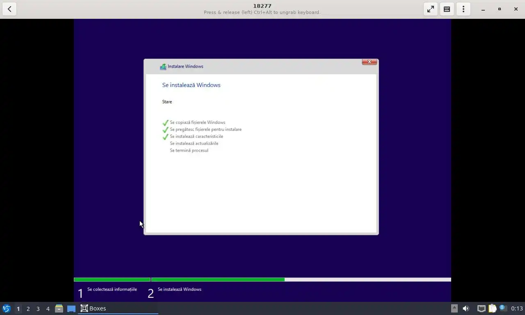The image size is (525, 315).
Task: Open the network status tray icon
Action: click(x=481, y=308)
